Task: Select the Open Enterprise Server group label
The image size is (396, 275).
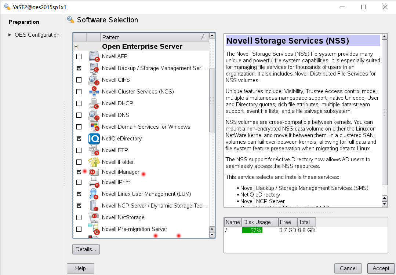Action: (x=142, y=47)
